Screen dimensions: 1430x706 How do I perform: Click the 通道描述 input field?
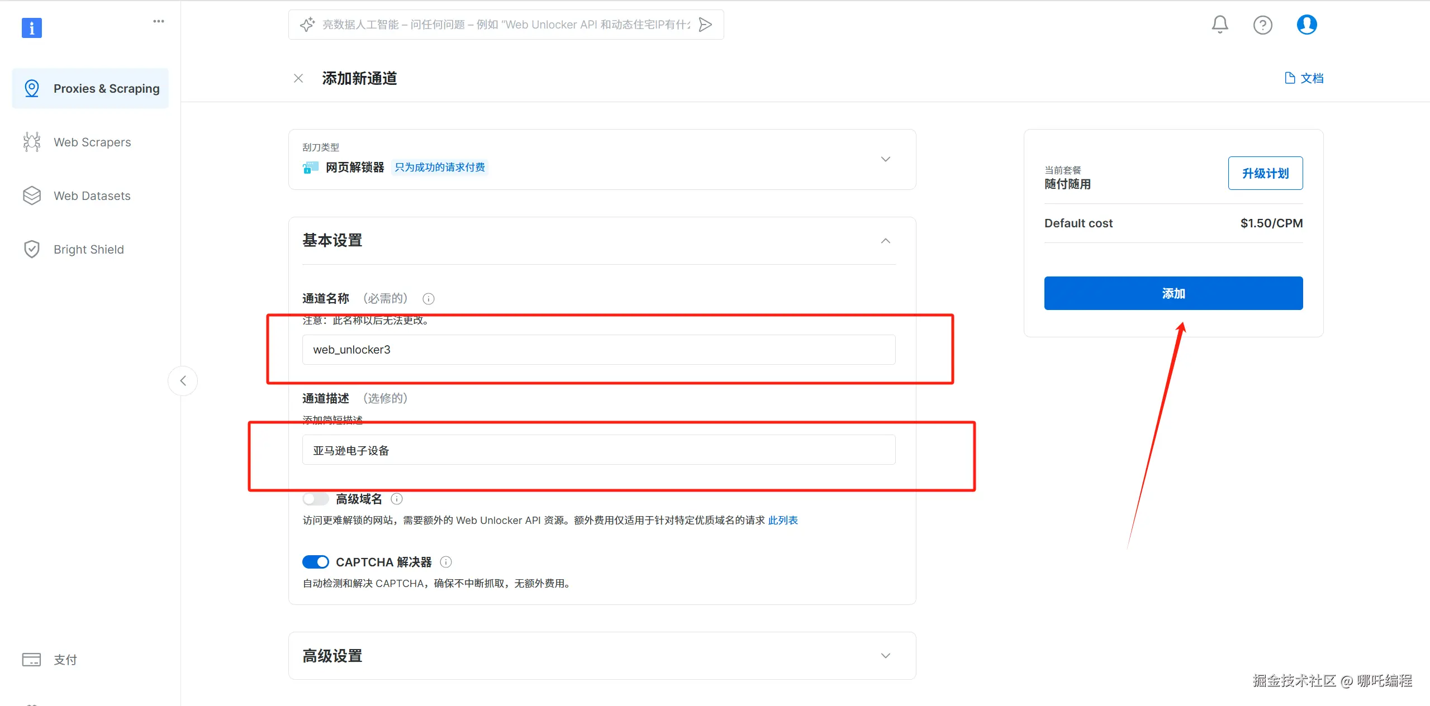(598, 450)
